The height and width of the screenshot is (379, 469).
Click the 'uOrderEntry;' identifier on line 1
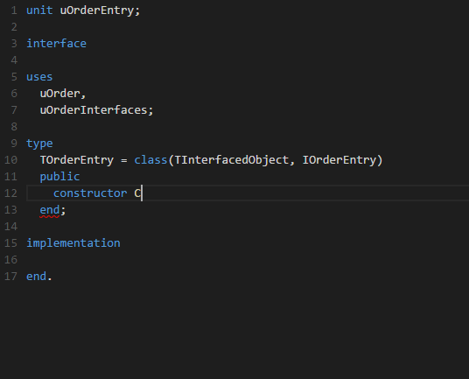(x=100, y=11)
